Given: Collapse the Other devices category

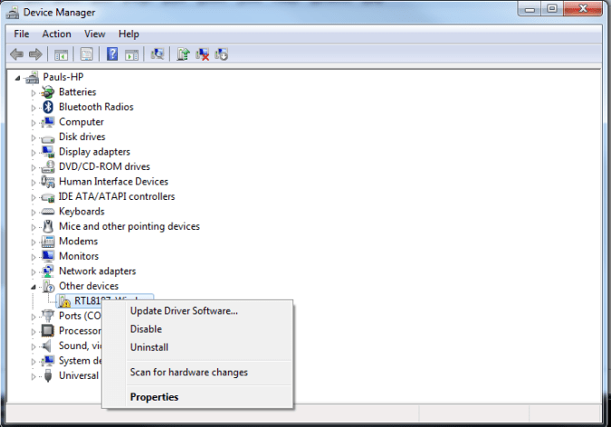Looking at the screenshot, I should point(34,287).
